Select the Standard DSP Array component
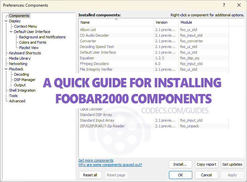Viewport: 247px width, 182px height. pos(96,115)
